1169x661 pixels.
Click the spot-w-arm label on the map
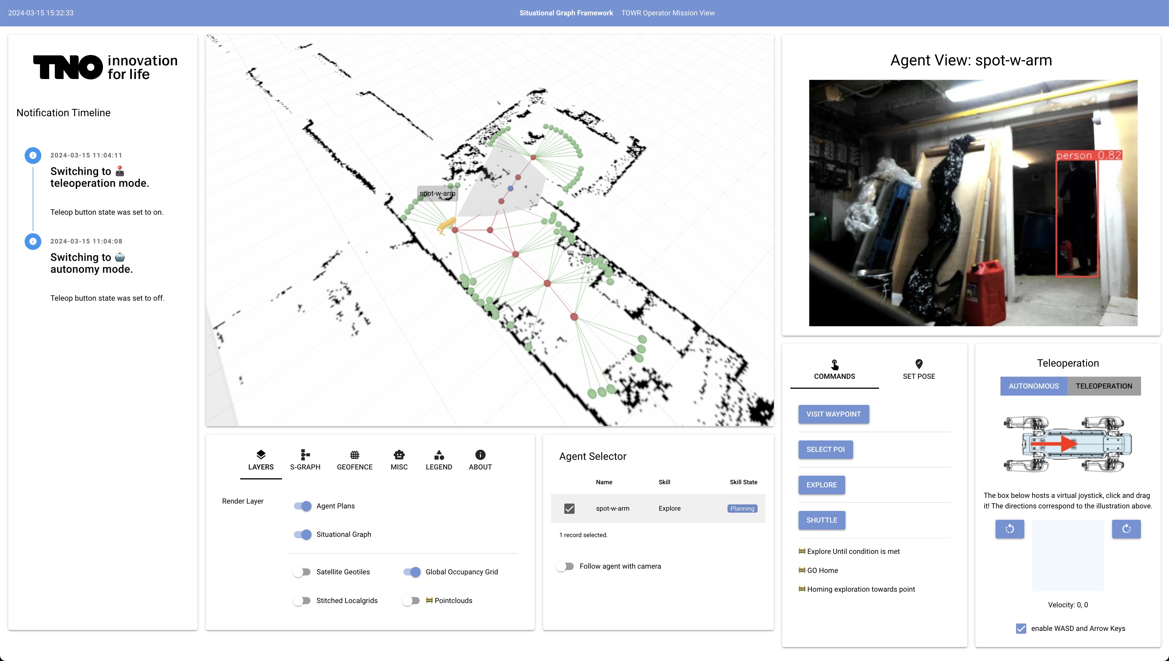pos(437,194)
